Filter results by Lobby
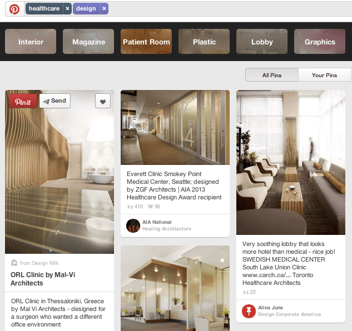Image resolution: width=352 pixels, height=331 pixels. pos(262,42)
